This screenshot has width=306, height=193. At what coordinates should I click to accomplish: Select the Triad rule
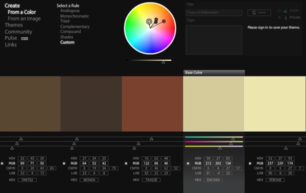coord(65,21)
